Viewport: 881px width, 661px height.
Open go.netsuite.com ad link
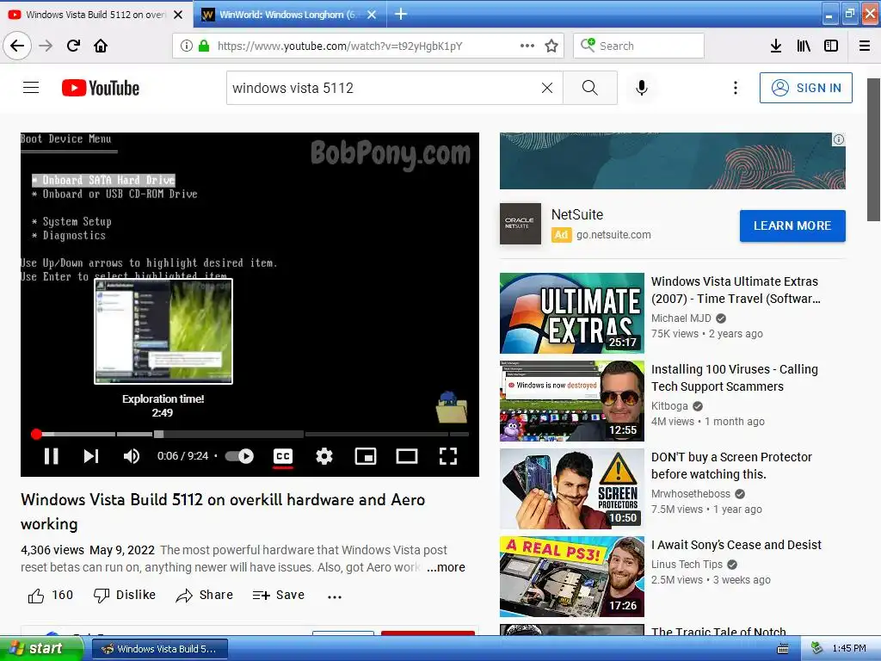(x=613, y=234)
